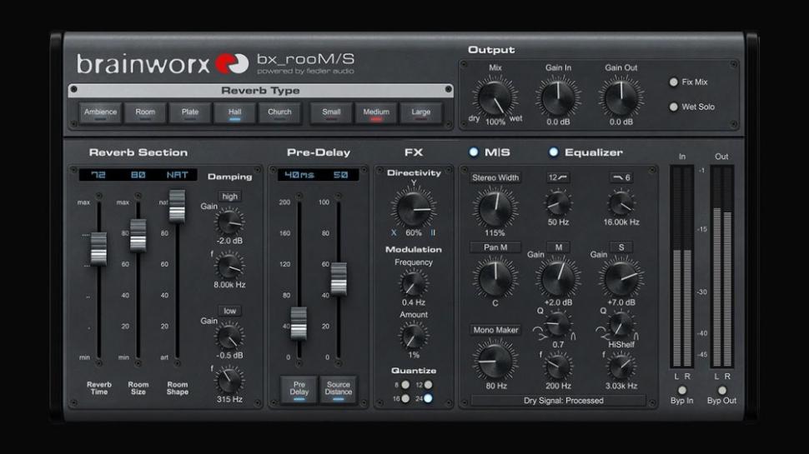Click the Gain Out knob
The width and height of the screenshot is (809, 454).
621,98
